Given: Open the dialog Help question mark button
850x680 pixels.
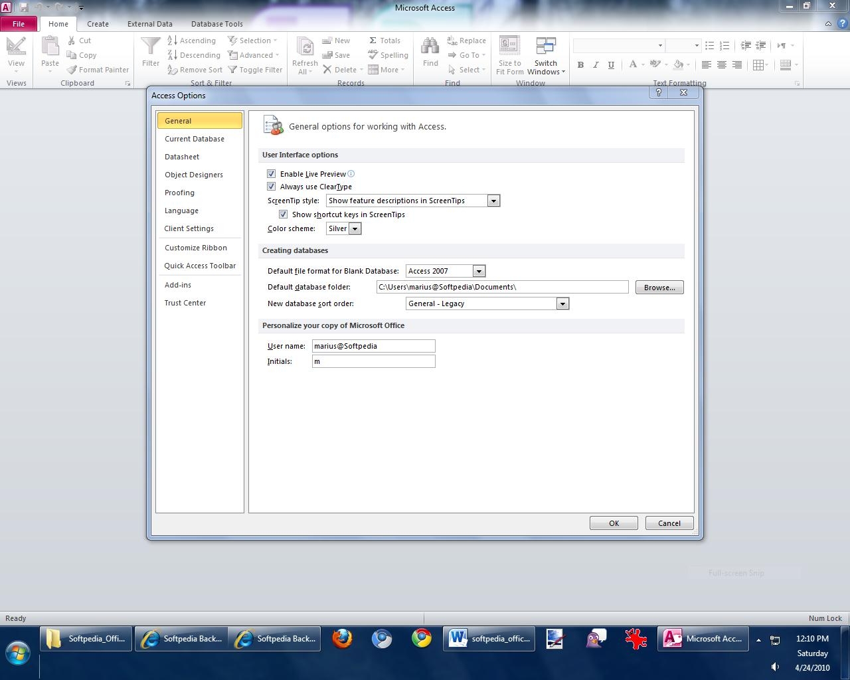Looking at the screenshot, I should (x=658, y=93).
